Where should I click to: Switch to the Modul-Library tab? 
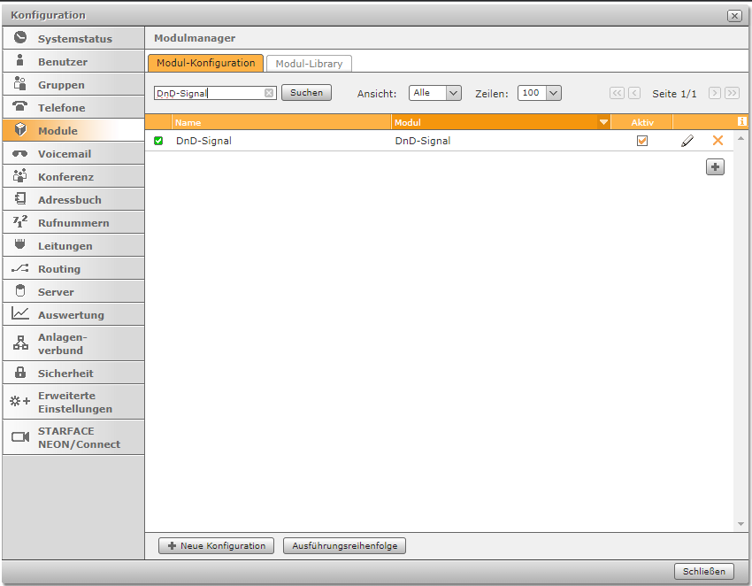309,64
